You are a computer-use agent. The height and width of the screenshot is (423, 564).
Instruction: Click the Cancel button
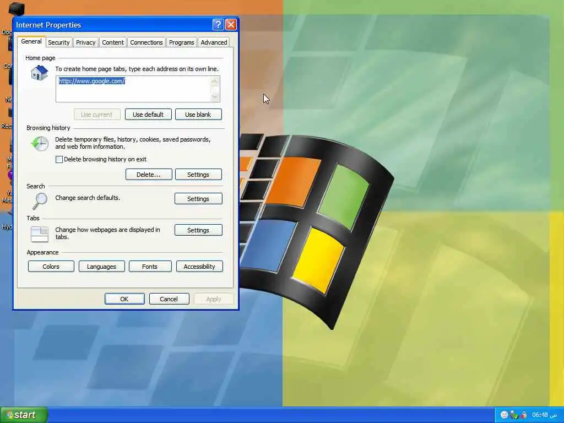(x=169, y=299)
